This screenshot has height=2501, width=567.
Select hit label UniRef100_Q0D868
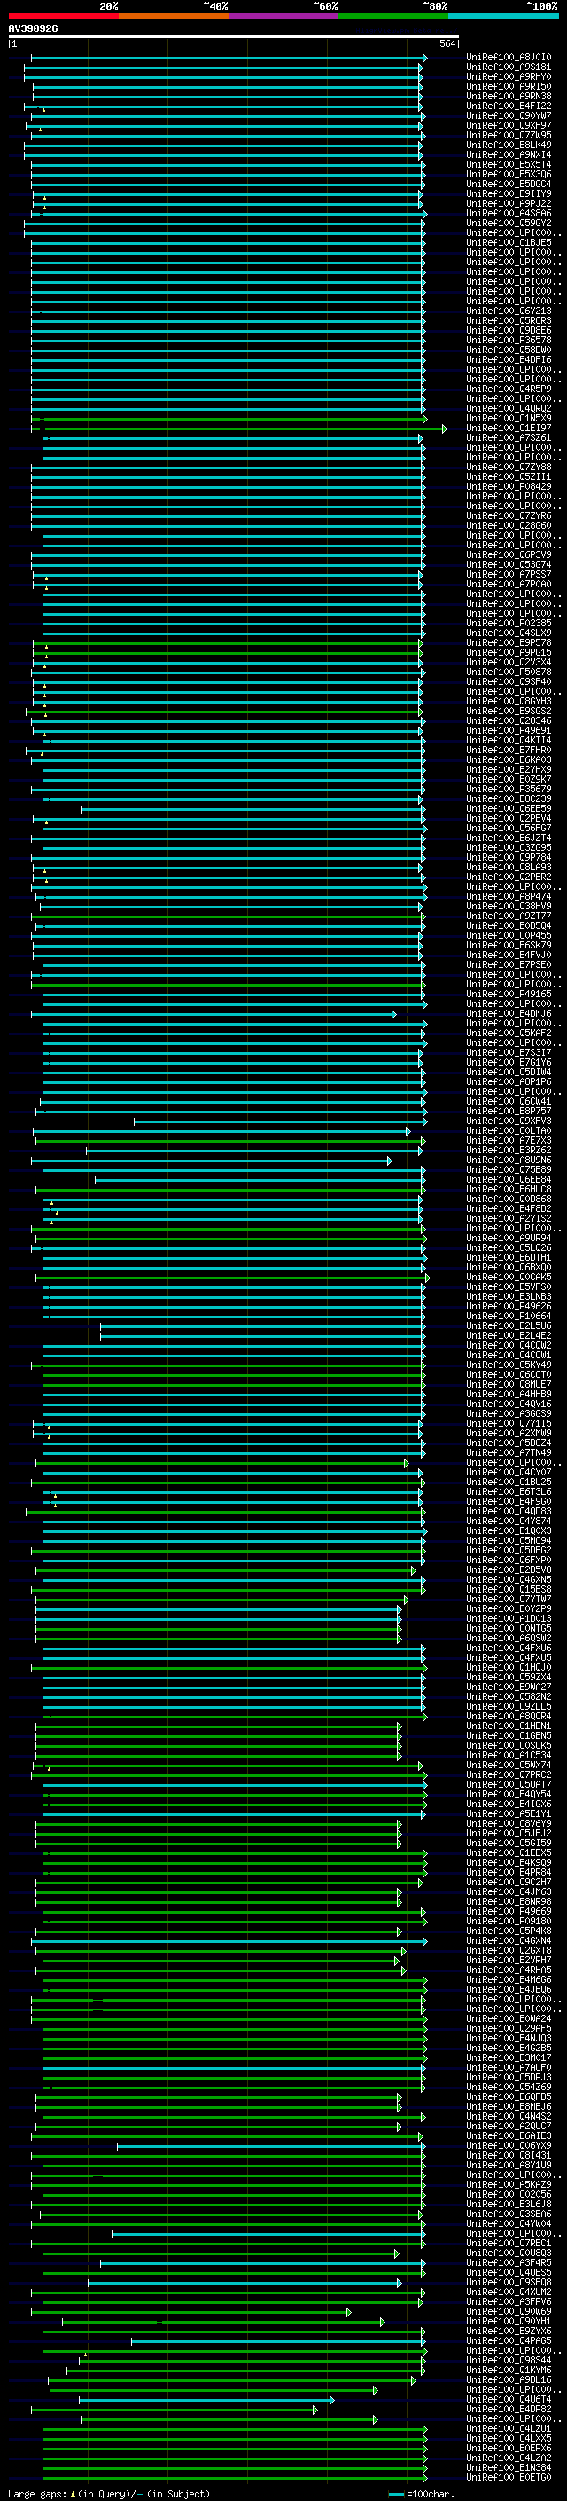(509, 1199)
